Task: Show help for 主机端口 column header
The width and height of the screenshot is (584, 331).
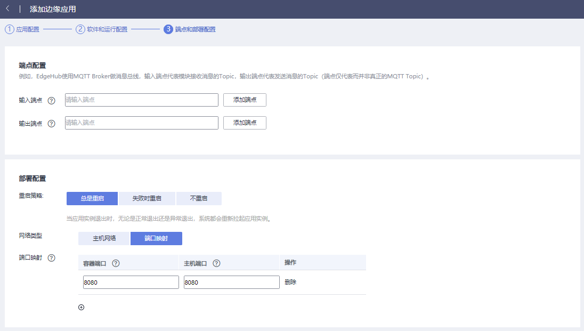Action: coord(216,263)
